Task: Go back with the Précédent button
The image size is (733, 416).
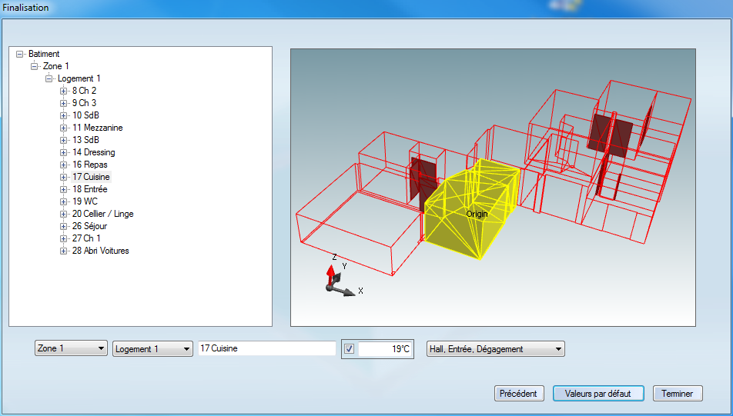Action: tap(519, 393)
